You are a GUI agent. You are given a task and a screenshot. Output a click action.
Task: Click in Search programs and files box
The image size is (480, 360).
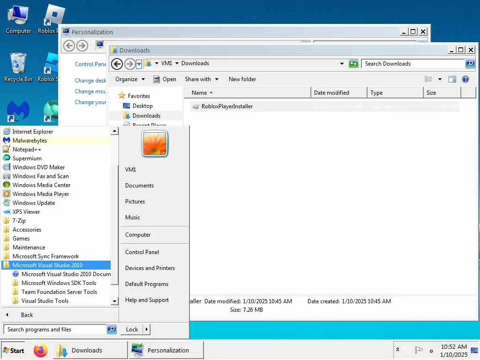coord(55,330)
